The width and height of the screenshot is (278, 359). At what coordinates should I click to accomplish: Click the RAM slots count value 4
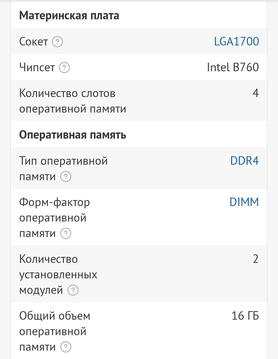(x=255, y=93)
